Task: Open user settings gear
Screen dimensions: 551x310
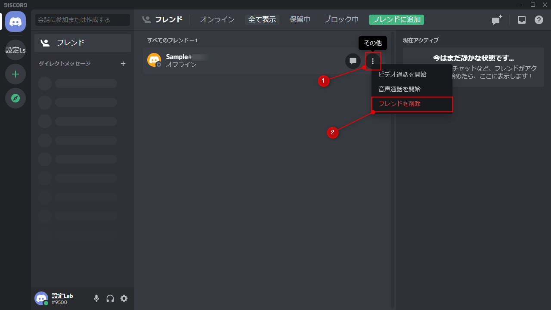Action: pyautogui.click(x=124, y=298)
